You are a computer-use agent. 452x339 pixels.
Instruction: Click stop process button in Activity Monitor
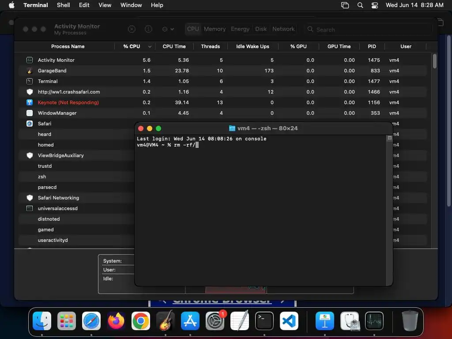pos(132,29)
